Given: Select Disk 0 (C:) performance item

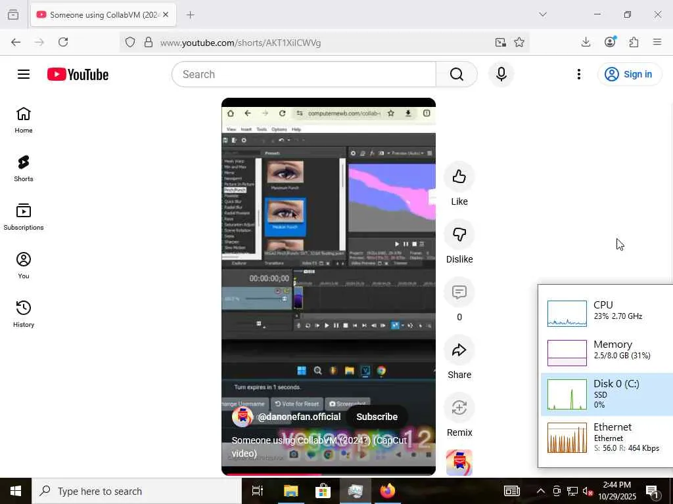Looking at the screenshot, I should (x=607, y=394).
